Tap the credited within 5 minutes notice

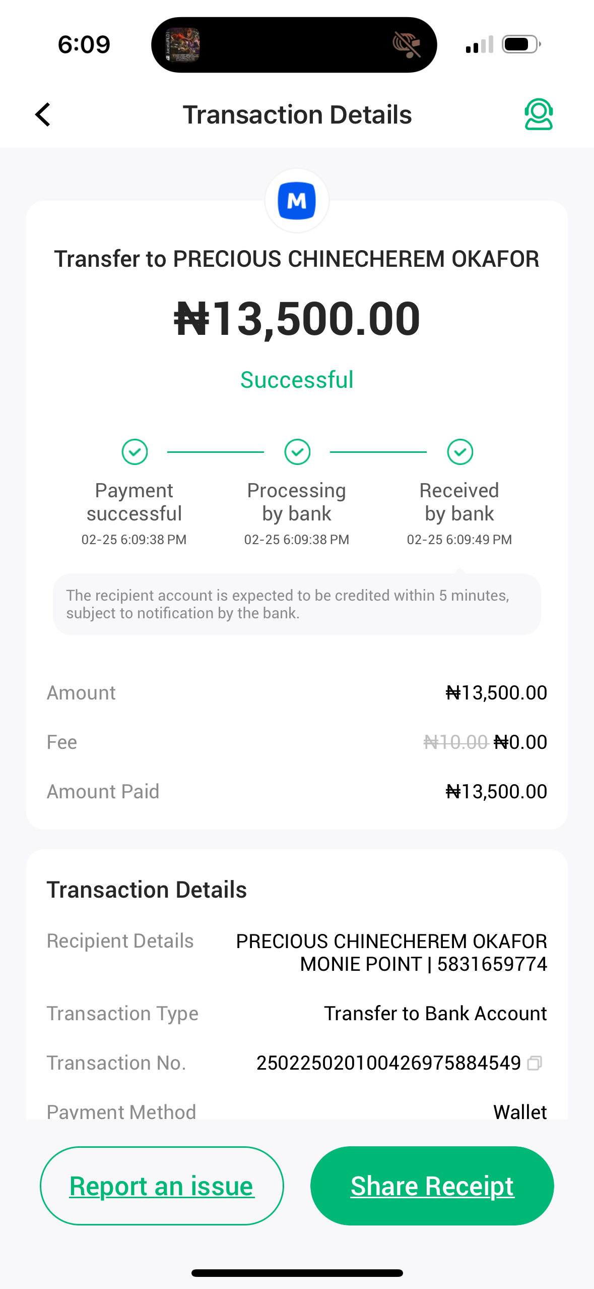click(297, 604)
